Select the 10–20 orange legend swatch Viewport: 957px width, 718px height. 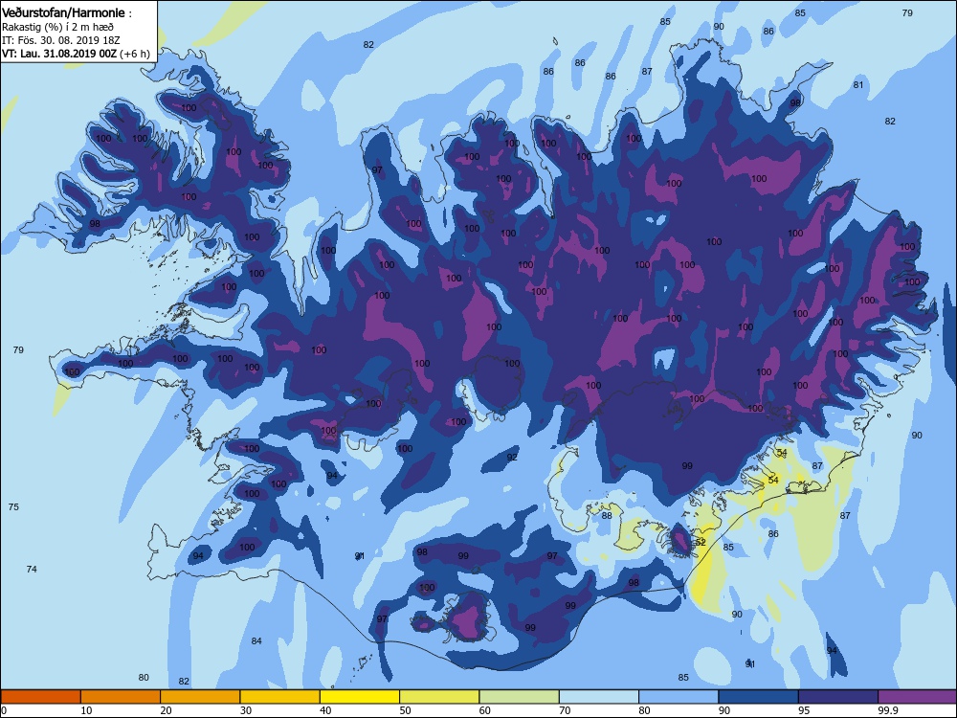coord(121,697)
